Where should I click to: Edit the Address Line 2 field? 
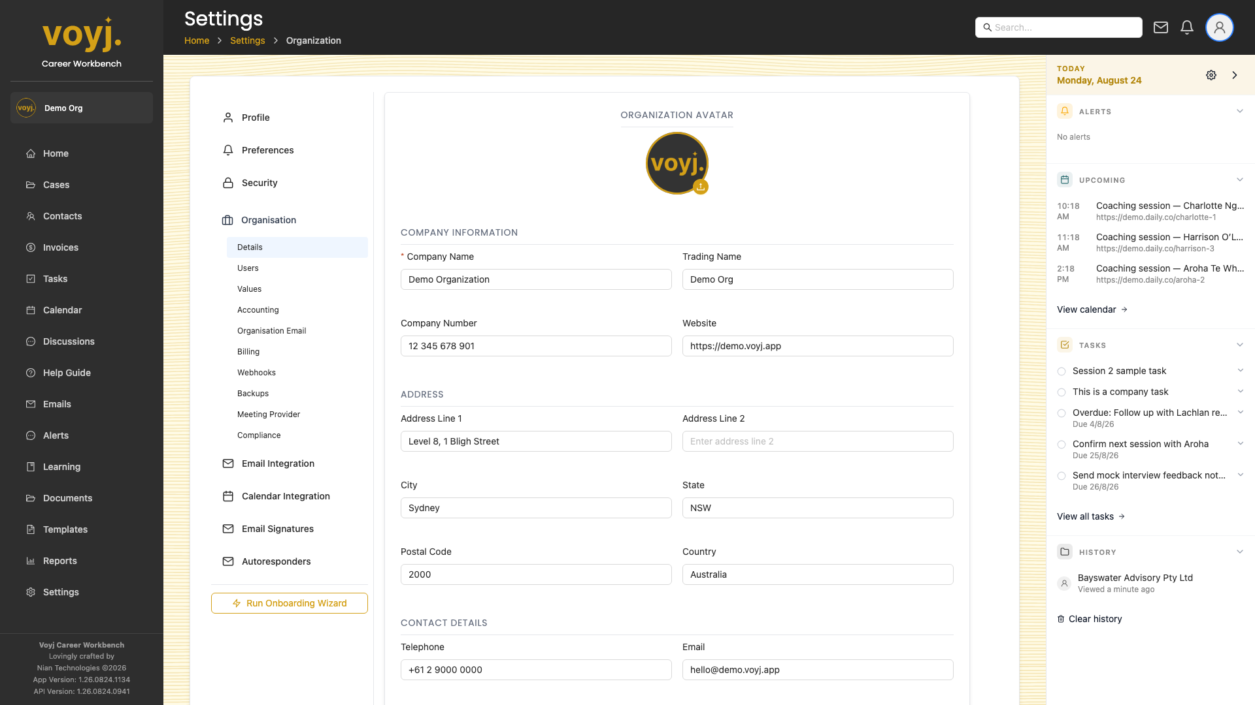pyautogui.click(x=818, y=441)
